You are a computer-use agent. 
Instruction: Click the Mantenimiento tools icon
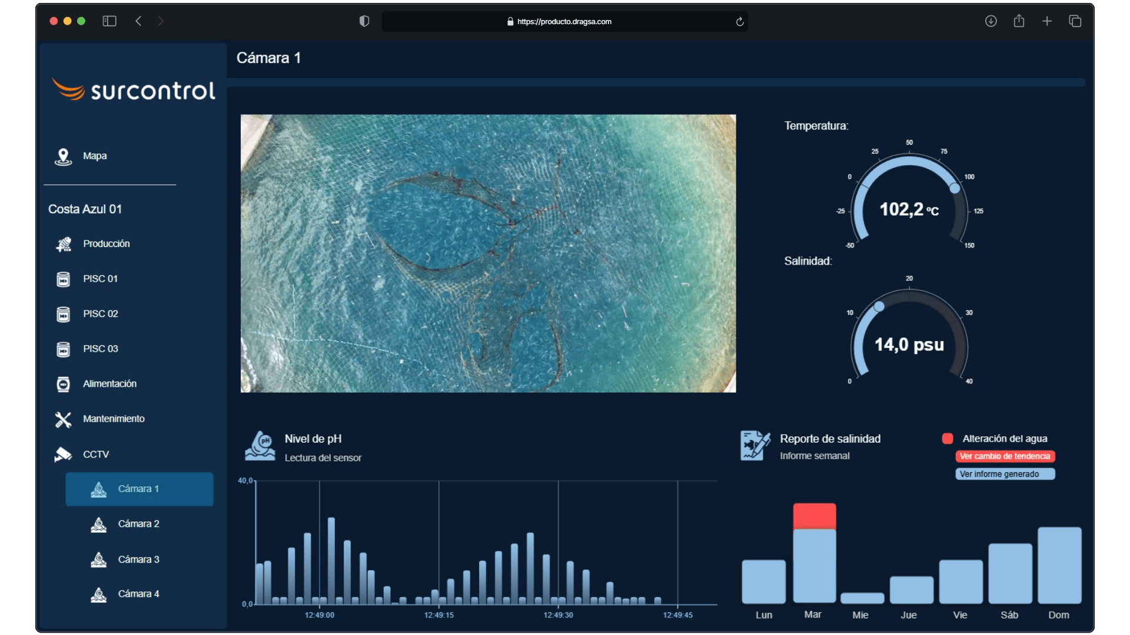click(63, 419)
